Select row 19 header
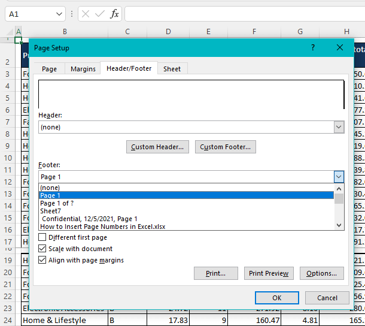This screenshot has width=365, height=326. [8, 260]
